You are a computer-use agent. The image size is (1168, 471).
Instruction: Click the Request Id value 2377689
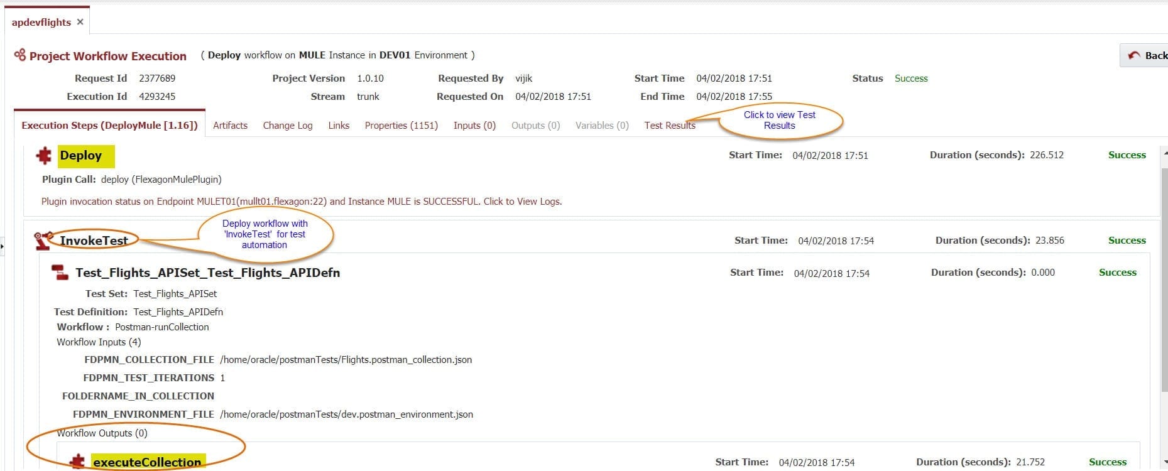[x=157, y=78]
